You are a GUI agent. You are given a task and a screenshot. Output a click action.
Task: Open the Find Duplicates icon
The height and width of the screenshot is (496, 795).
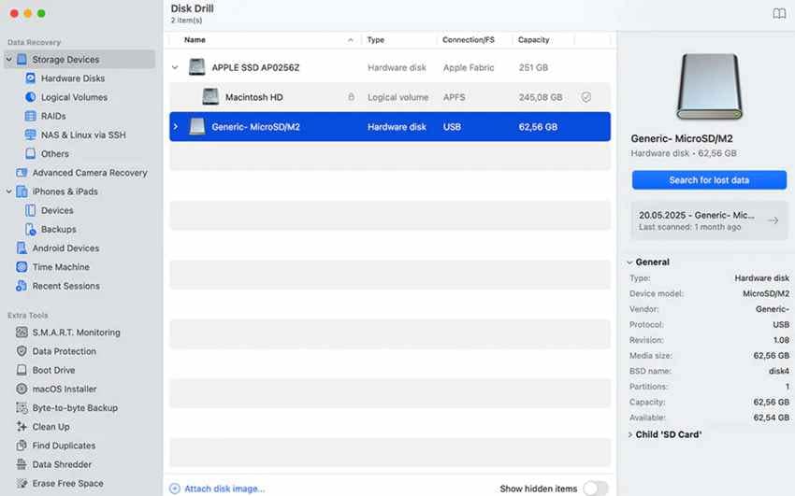22,446
